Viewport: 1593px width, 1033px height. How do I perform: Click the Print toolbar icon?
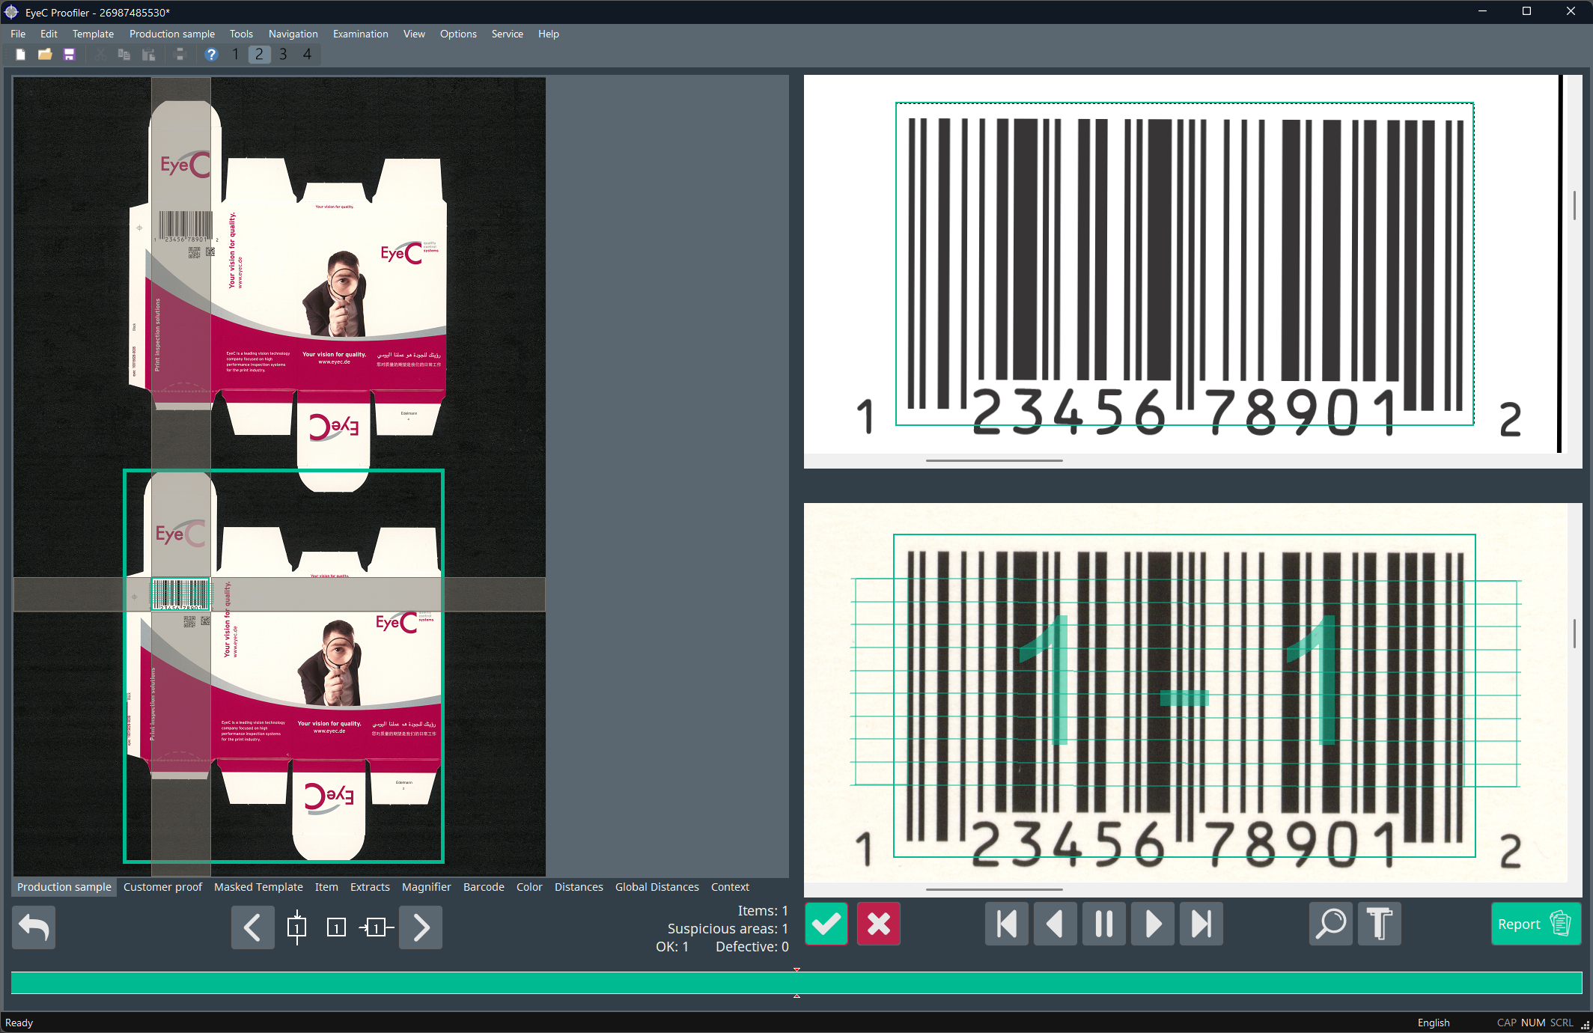180,54
